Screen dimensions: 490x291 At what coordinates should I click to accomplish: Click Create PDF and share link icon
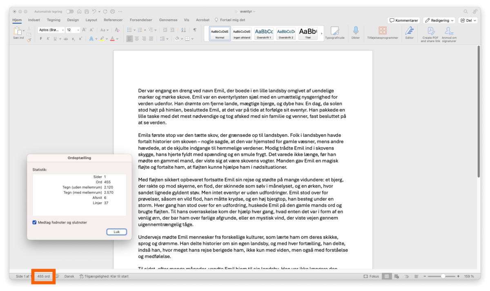[430, 31]
